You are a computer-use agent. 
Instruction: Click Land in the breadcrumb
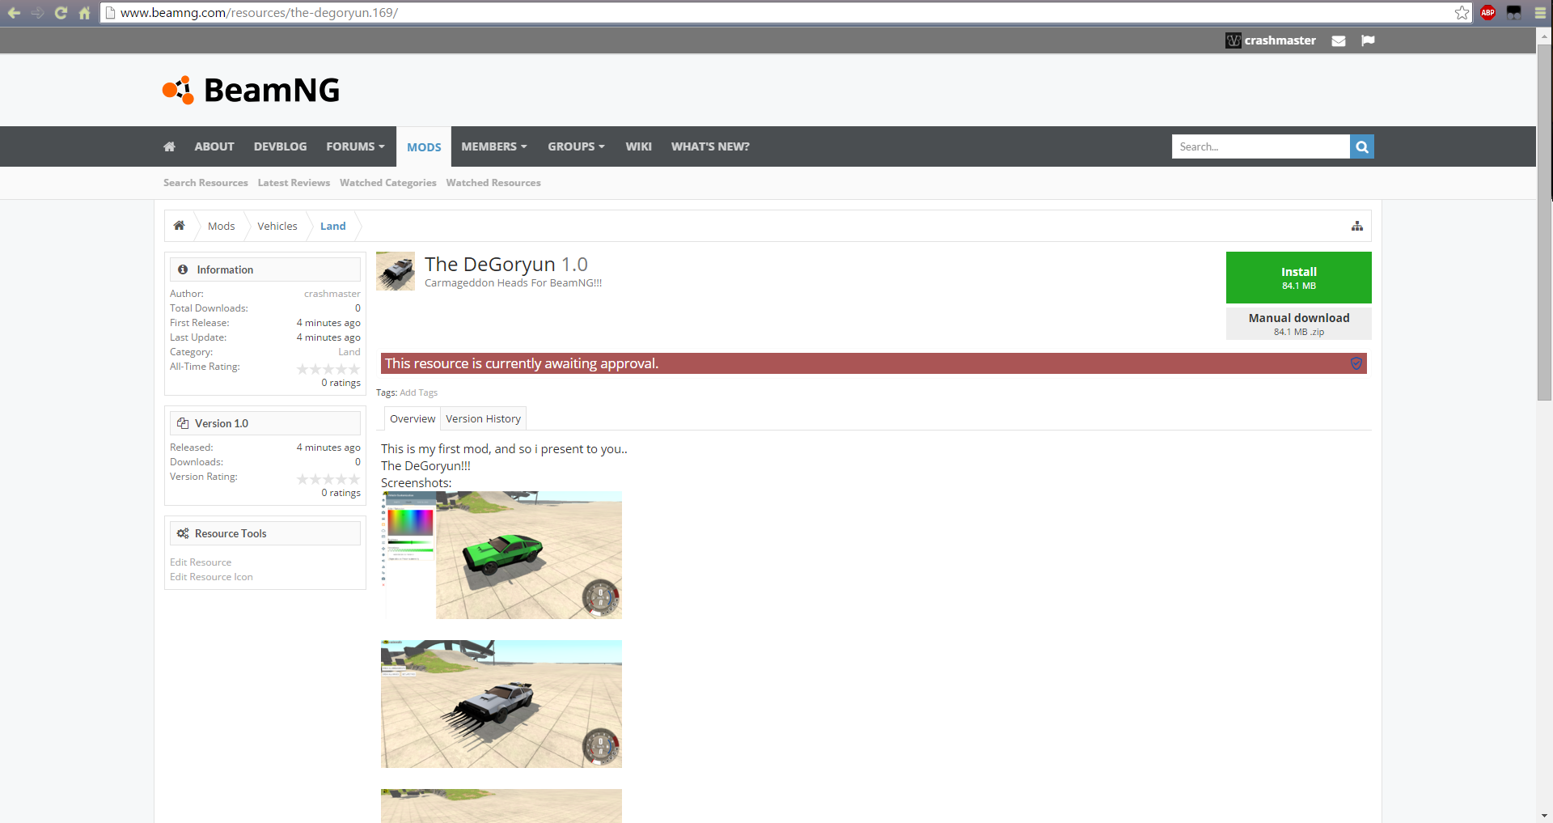[x=332, y=226]
